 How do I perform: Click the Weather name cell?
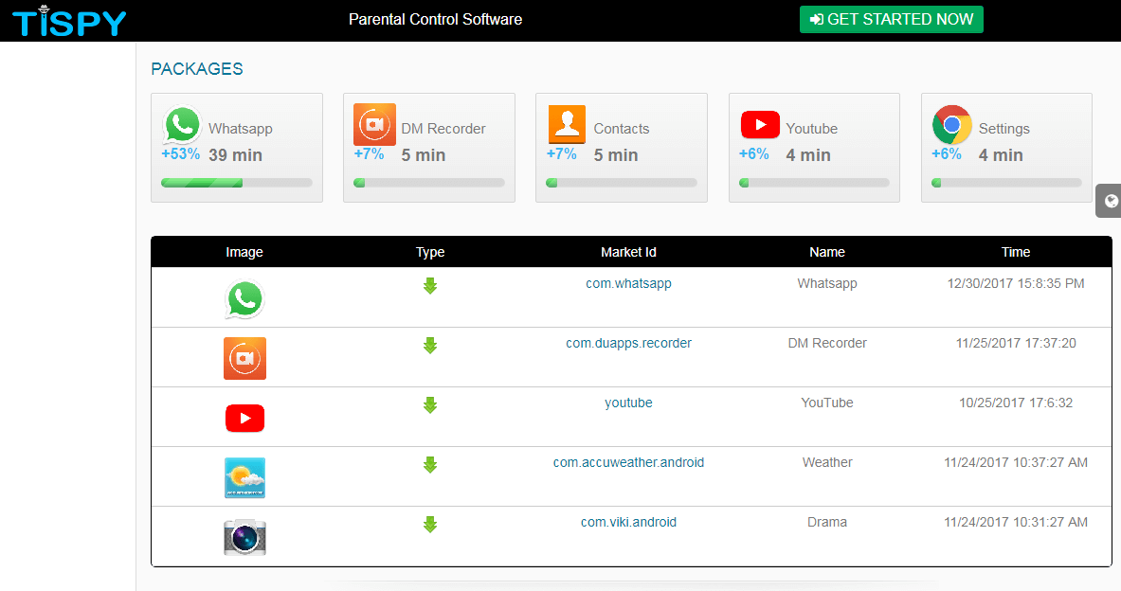[x=827, y=462]
